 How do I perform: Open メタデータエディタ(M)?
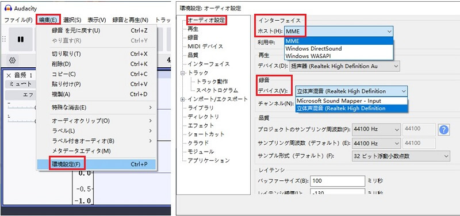point(97,151)
